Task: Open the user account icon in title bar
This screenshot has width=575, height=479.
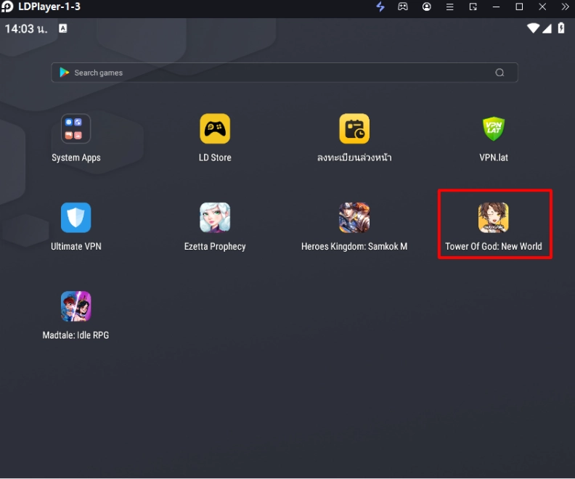Action: click(x=426, y=7)
